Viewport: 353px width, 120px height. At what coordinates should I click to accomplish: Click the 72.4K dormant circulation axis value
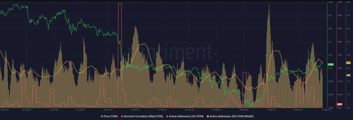pos(340,81)
